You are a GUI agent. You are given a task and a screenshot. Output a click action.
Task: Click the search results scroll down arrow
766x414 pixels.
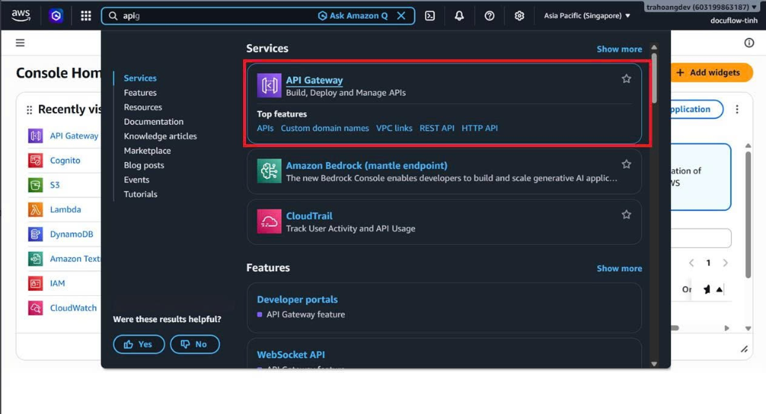(654, 364)
